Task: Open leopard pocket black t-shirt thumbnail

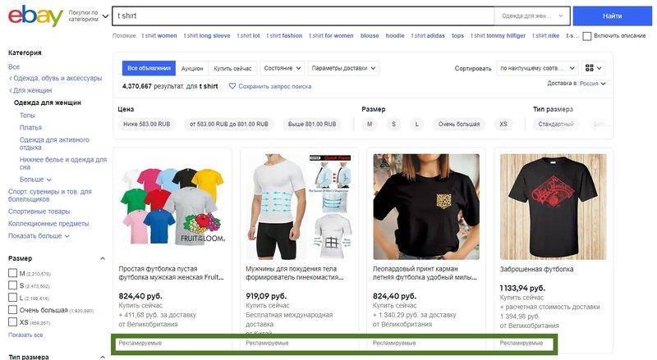Action: pyautogui.click(x=426, y=207)
